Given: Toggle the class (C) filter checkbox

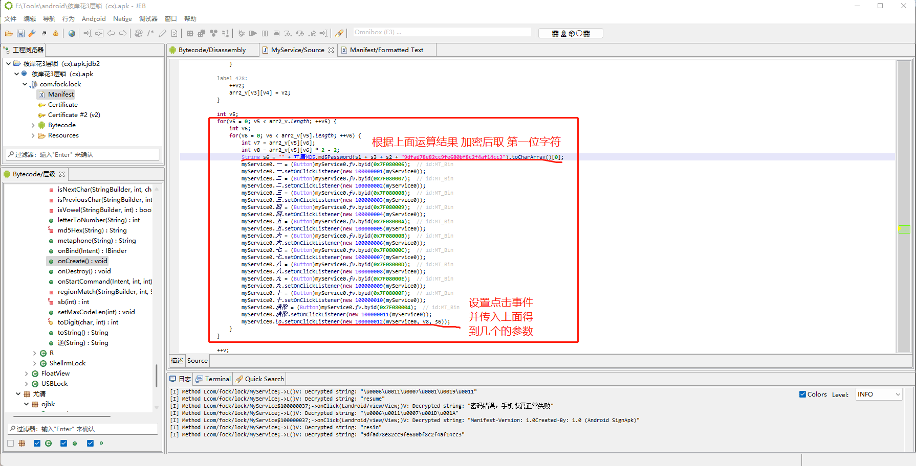Looking at the screenshot, I should 37,444.
